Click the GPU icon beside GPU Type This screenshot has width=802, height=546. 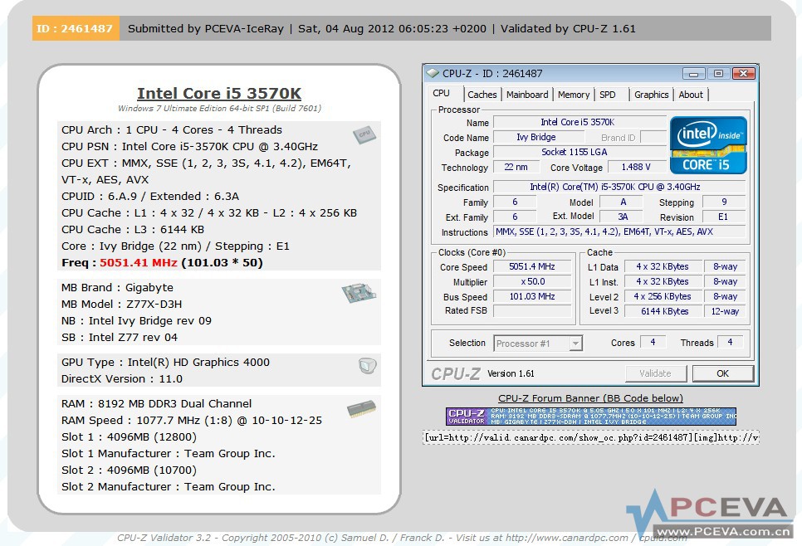(367, 365)
